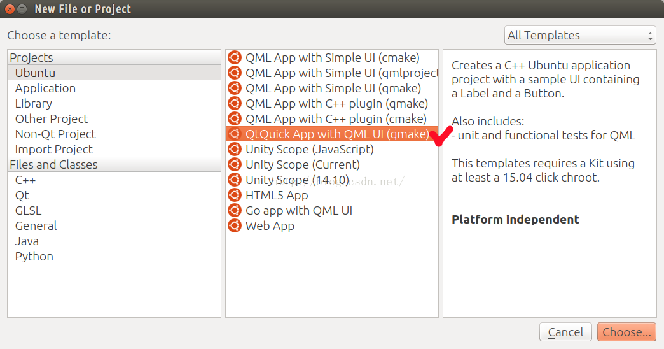664x349 pixels.
Task: Pick the Unity Scope (Current) template
Action: coord(332,164)
